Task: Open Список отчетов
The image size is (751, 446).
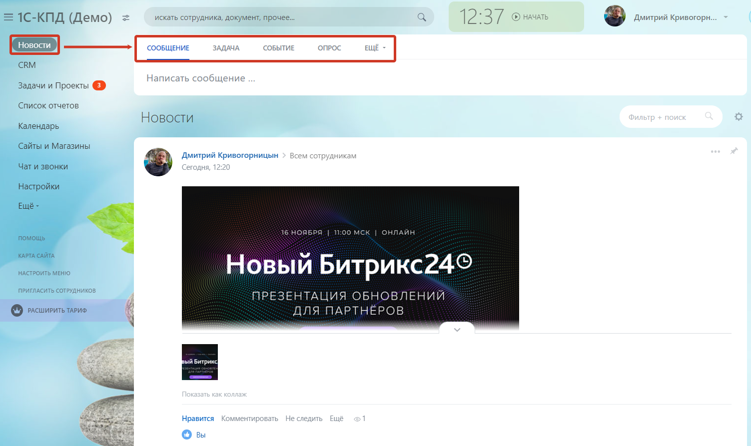Action: click(48, 105)
